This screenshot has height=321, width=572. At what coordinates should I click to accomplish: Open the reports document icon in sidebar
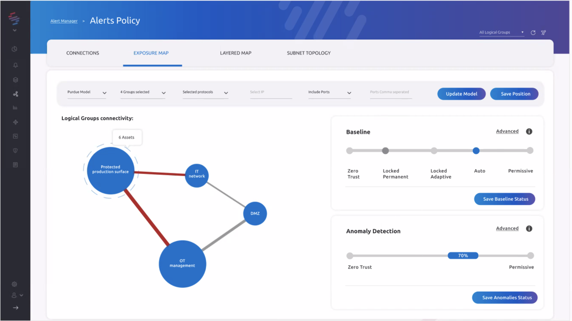coord(15,164)
